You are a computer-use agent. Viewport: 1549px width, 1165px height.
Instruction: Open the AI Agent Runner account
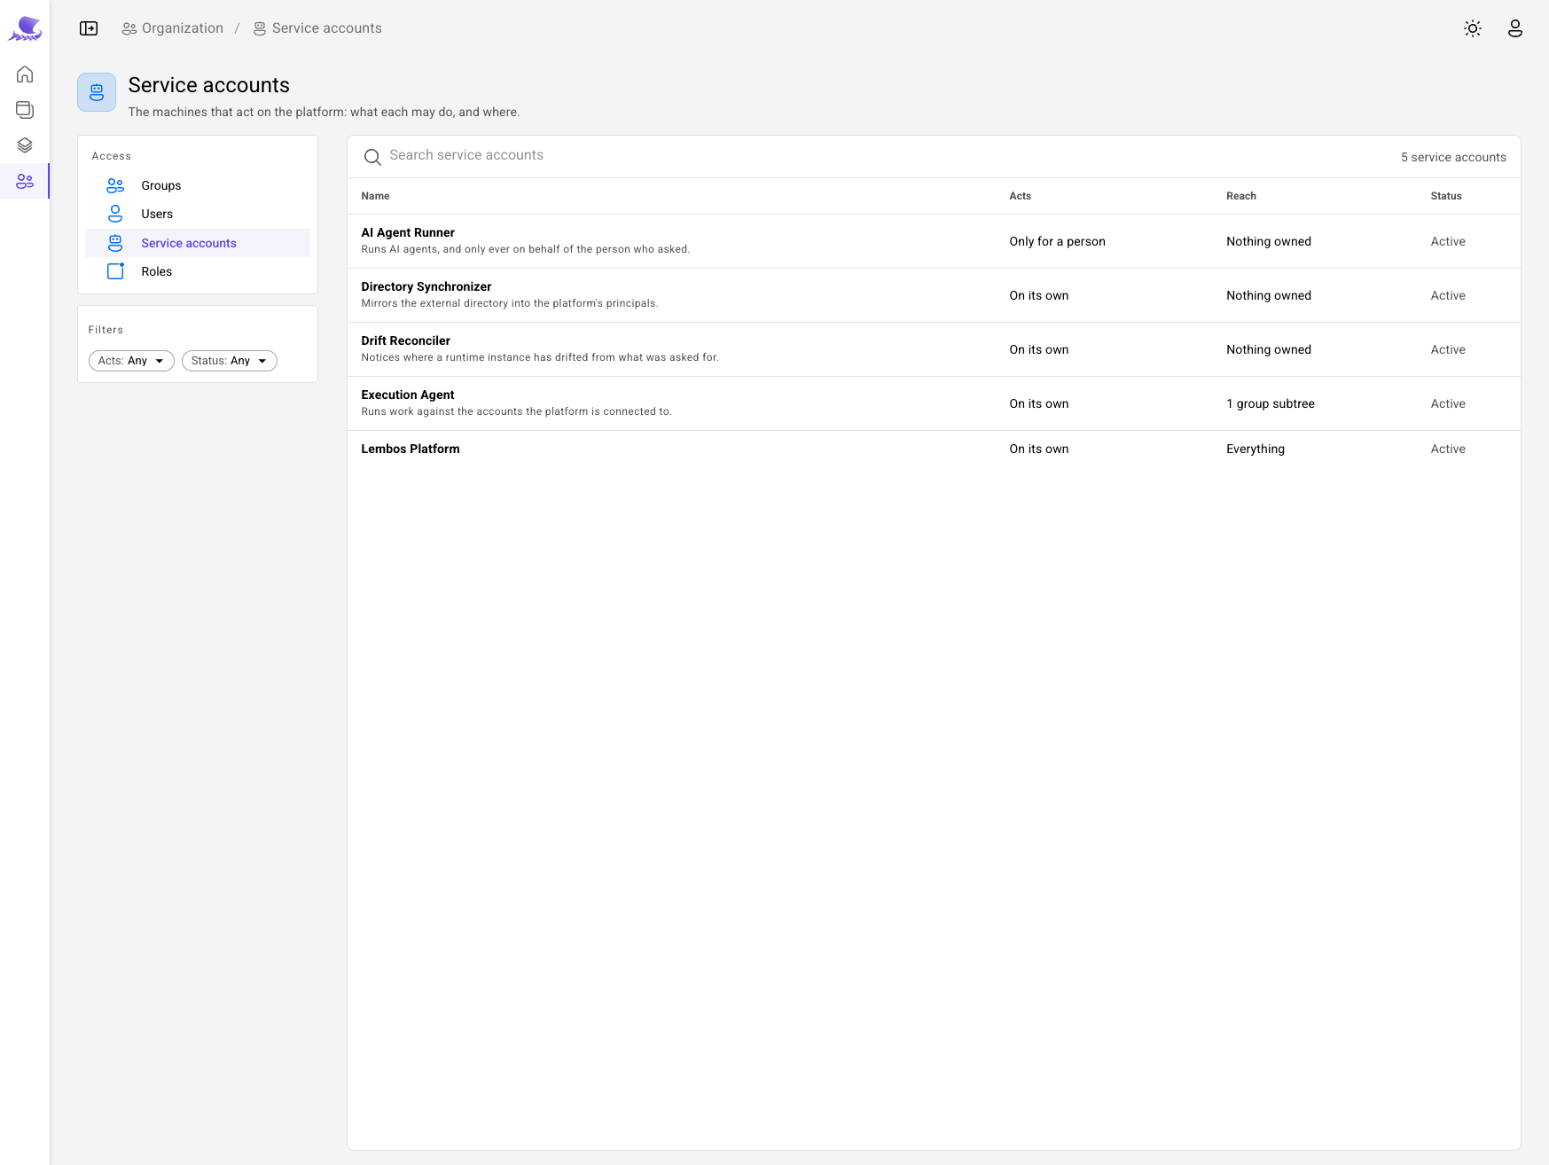tap(934, 241)
